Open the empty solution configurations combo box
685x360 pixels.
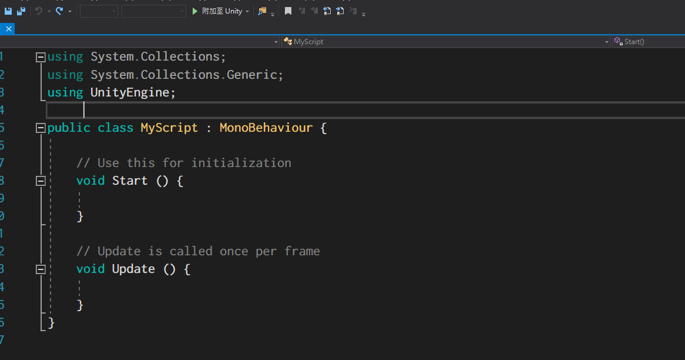coord(98,11)
